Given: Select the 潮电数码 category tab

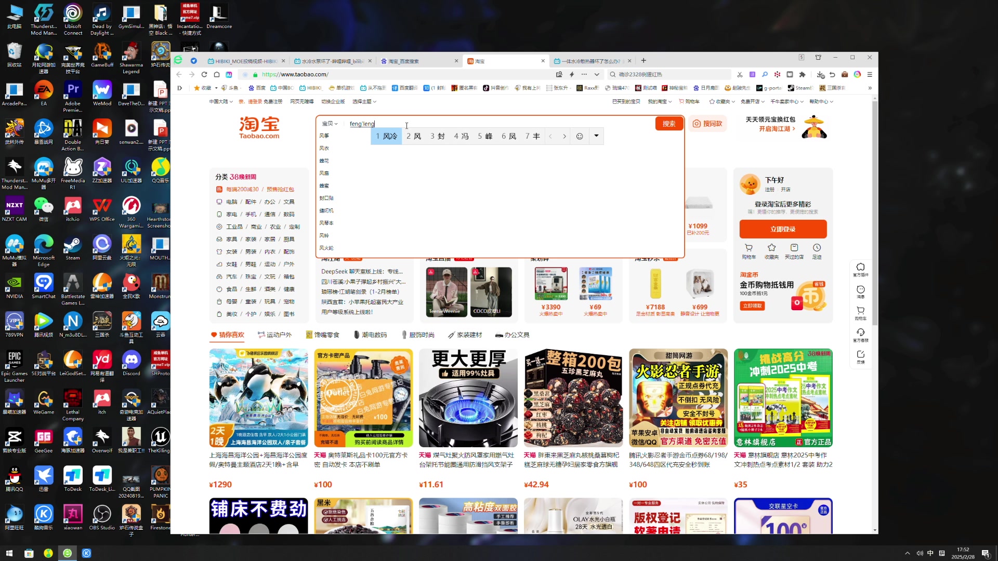Looking at the screenshot, I should coord(371,335).
